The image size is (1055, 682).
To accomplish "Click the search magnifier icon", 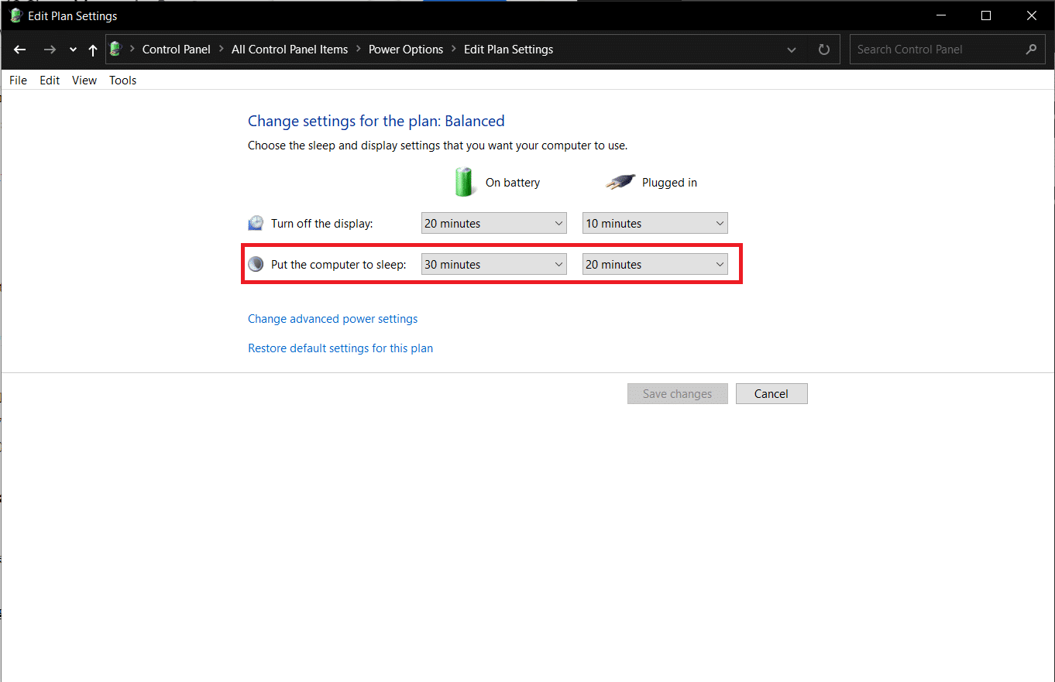I will [1030, 50].
